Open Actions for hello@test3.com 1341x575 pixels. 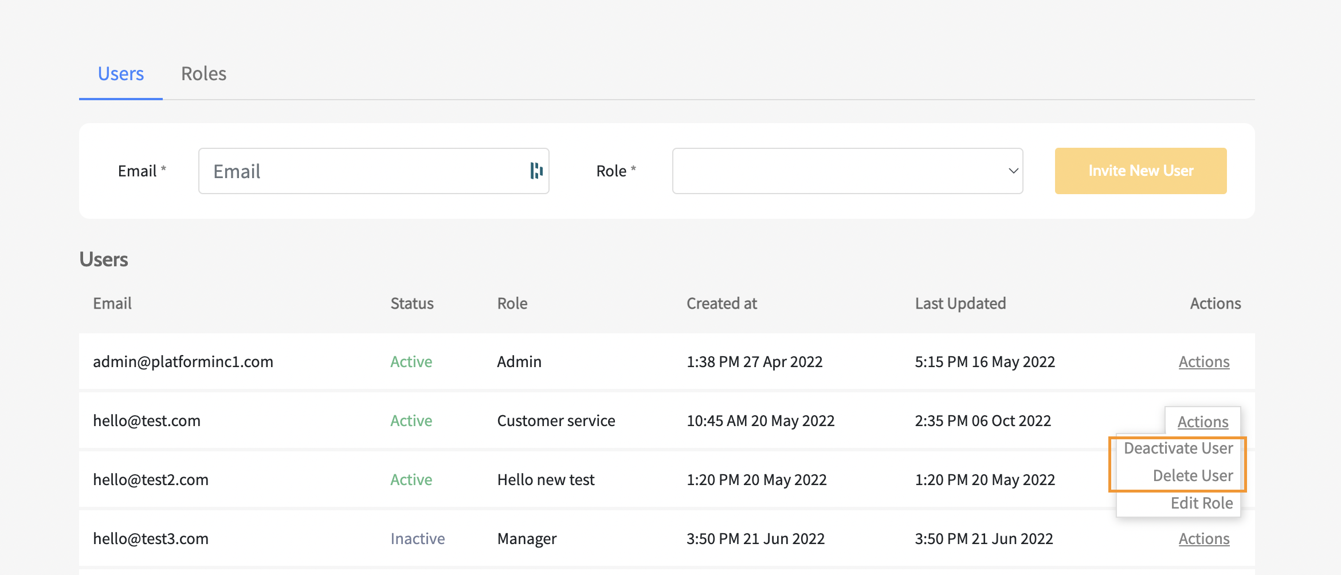[1203, 539]
